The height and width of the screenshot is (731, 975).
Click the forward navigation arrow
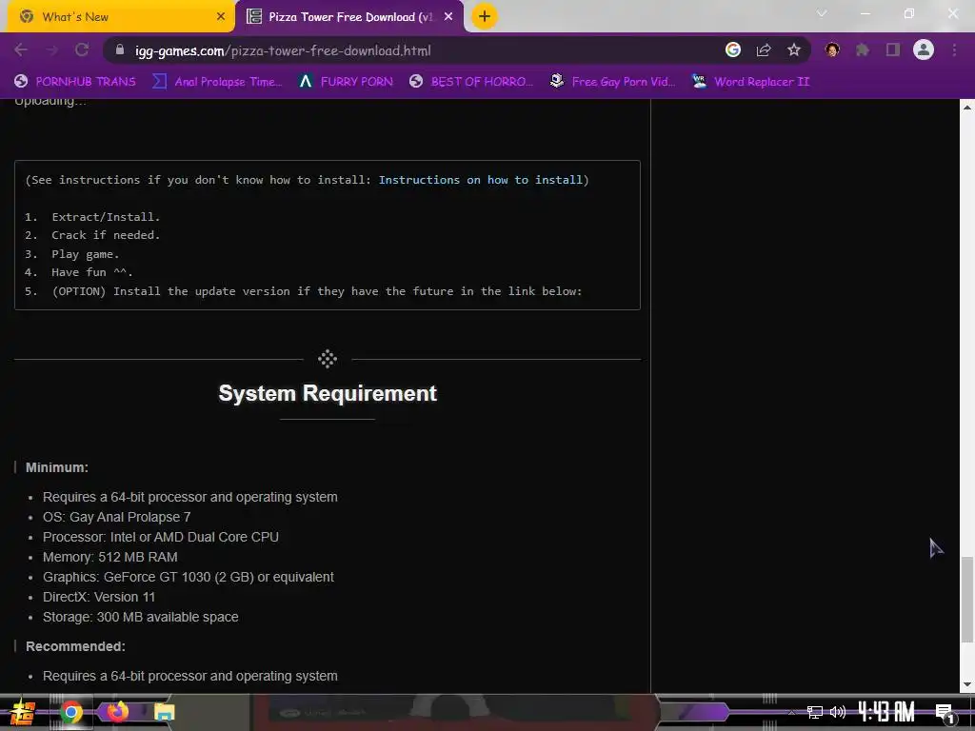(x=51, y=50)
